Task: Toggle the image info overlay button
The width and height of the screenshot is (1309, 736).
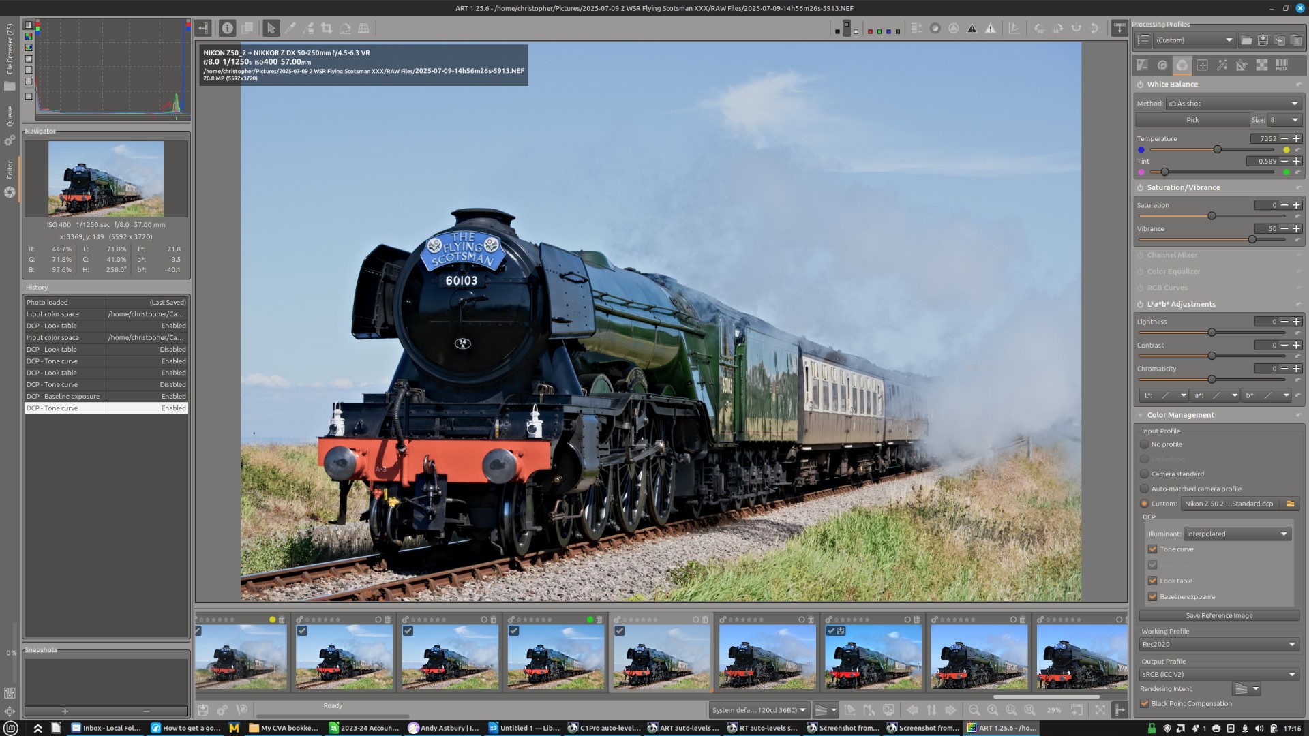Action: 227,28
